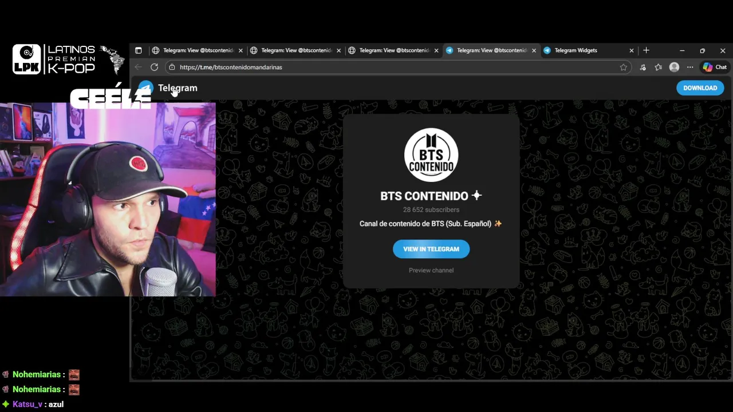Open the Preview channel link

point(431,270)
